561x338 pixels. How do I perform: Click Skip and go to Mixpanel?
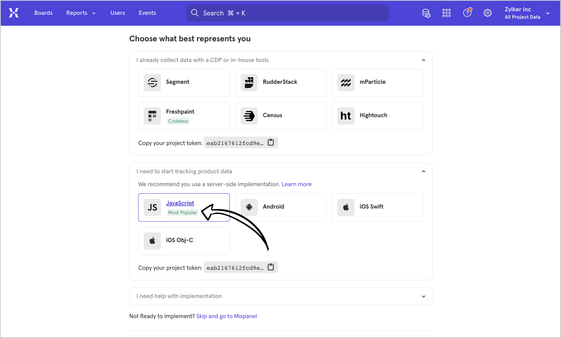tap(227, 316)
